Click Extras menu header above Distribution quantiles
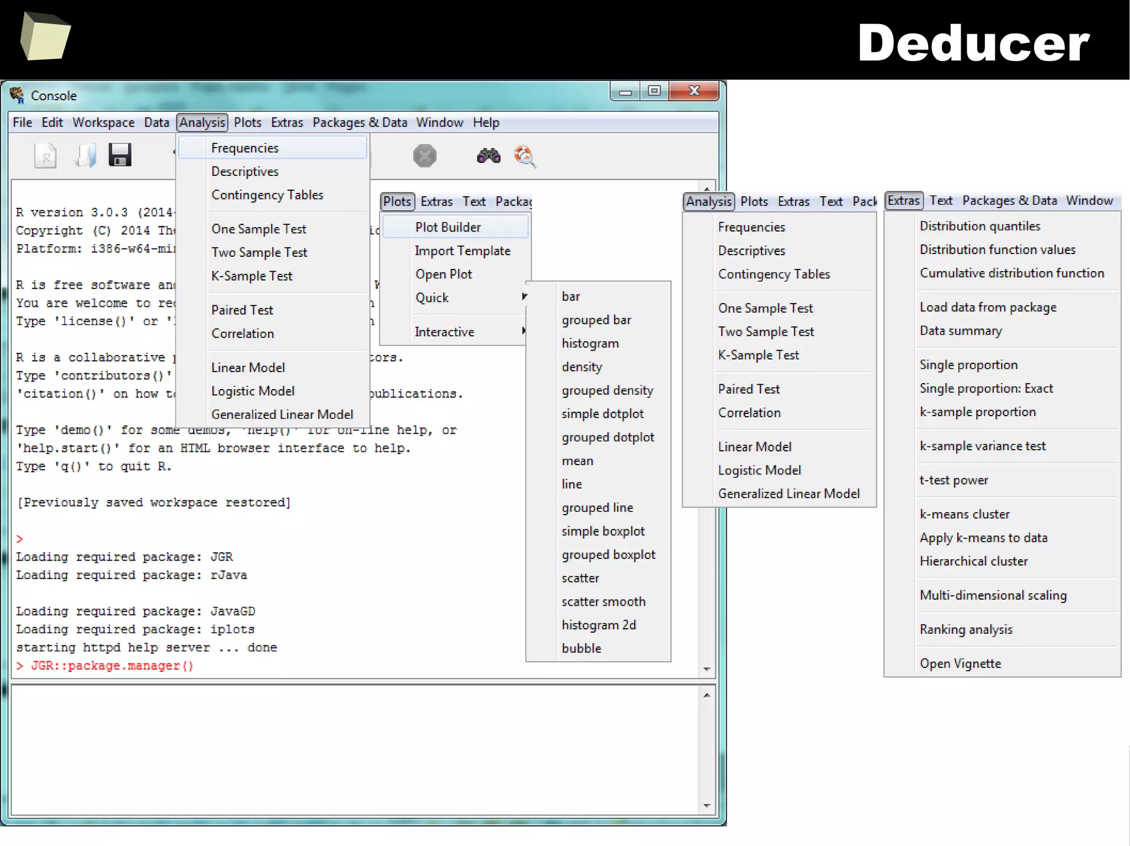The width and height of the screenshot is (1130, 846). pos(904,201)
